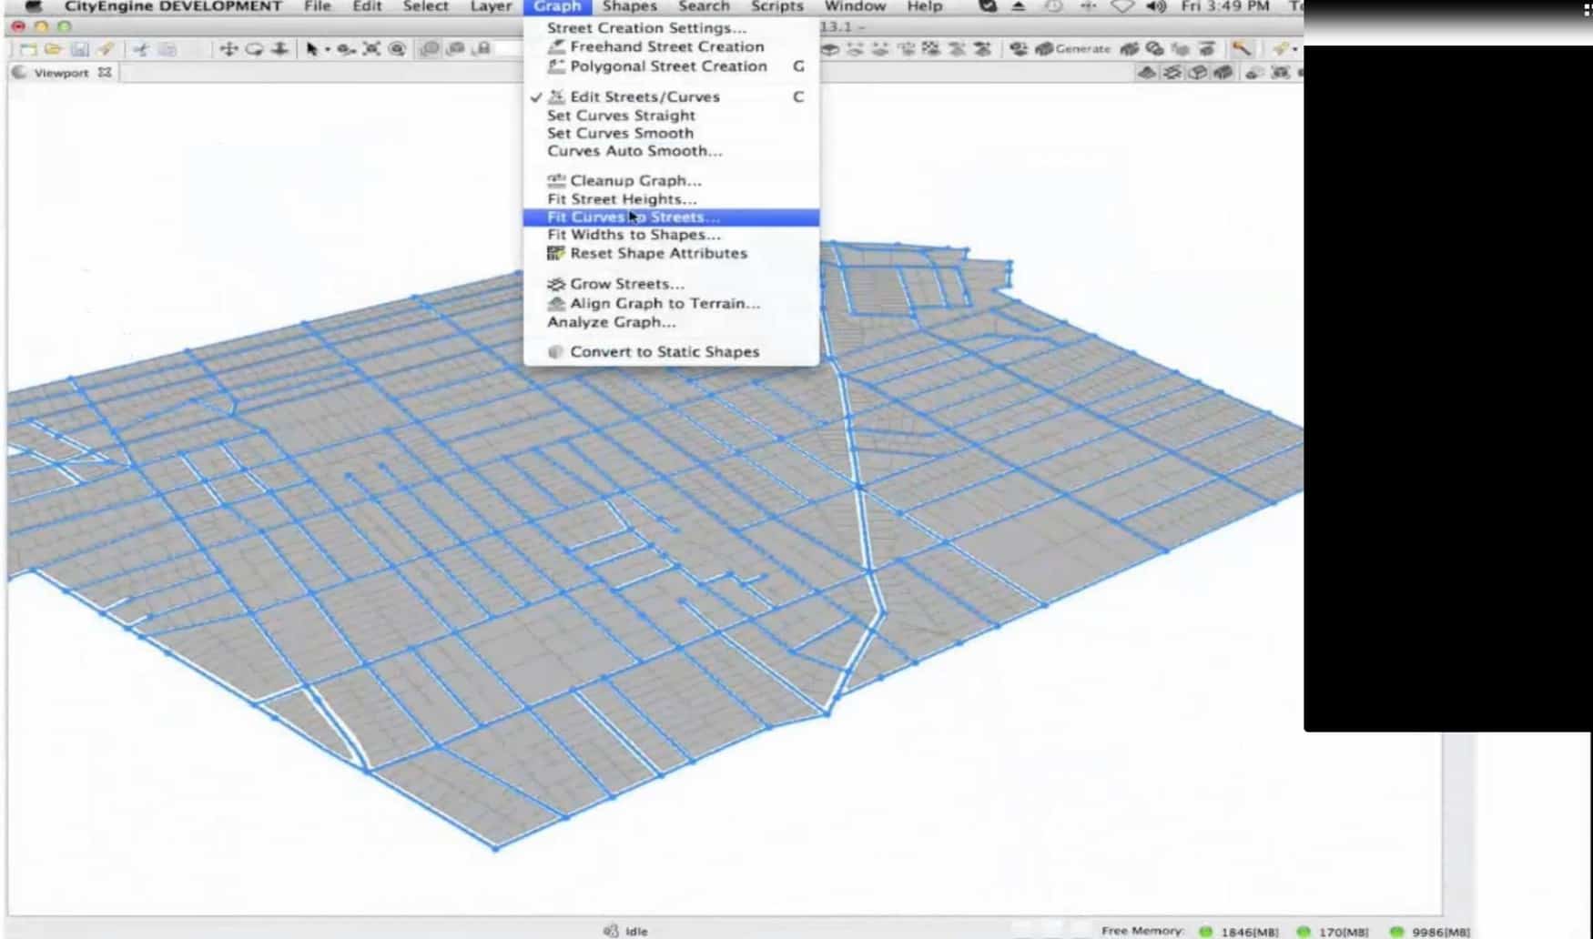This screenshot has height=939, width=1593.
Task: Click the save disk toolbar icon
Action: (80, 49)
